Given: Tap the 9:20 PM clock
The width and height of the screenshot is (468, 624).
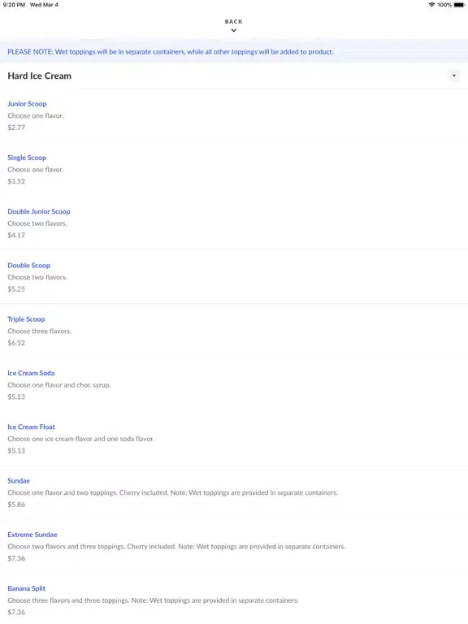Looking at the screenshot, I should pyautogui.click(x=14, y=5).
